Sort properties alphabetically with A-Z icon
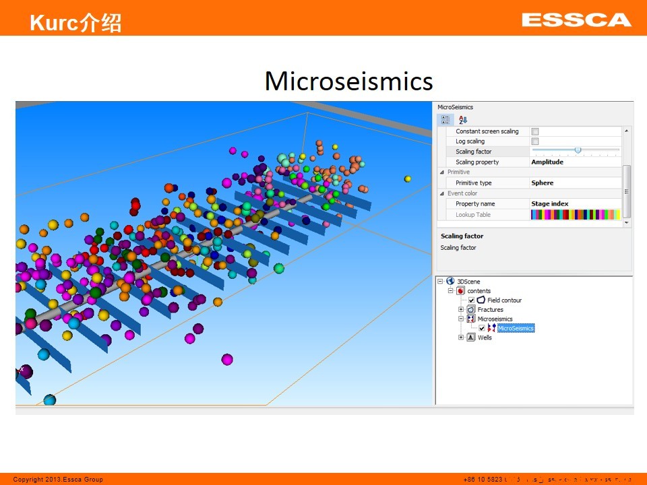Screen dimensions: 647x485 click(x=463, y=120)
